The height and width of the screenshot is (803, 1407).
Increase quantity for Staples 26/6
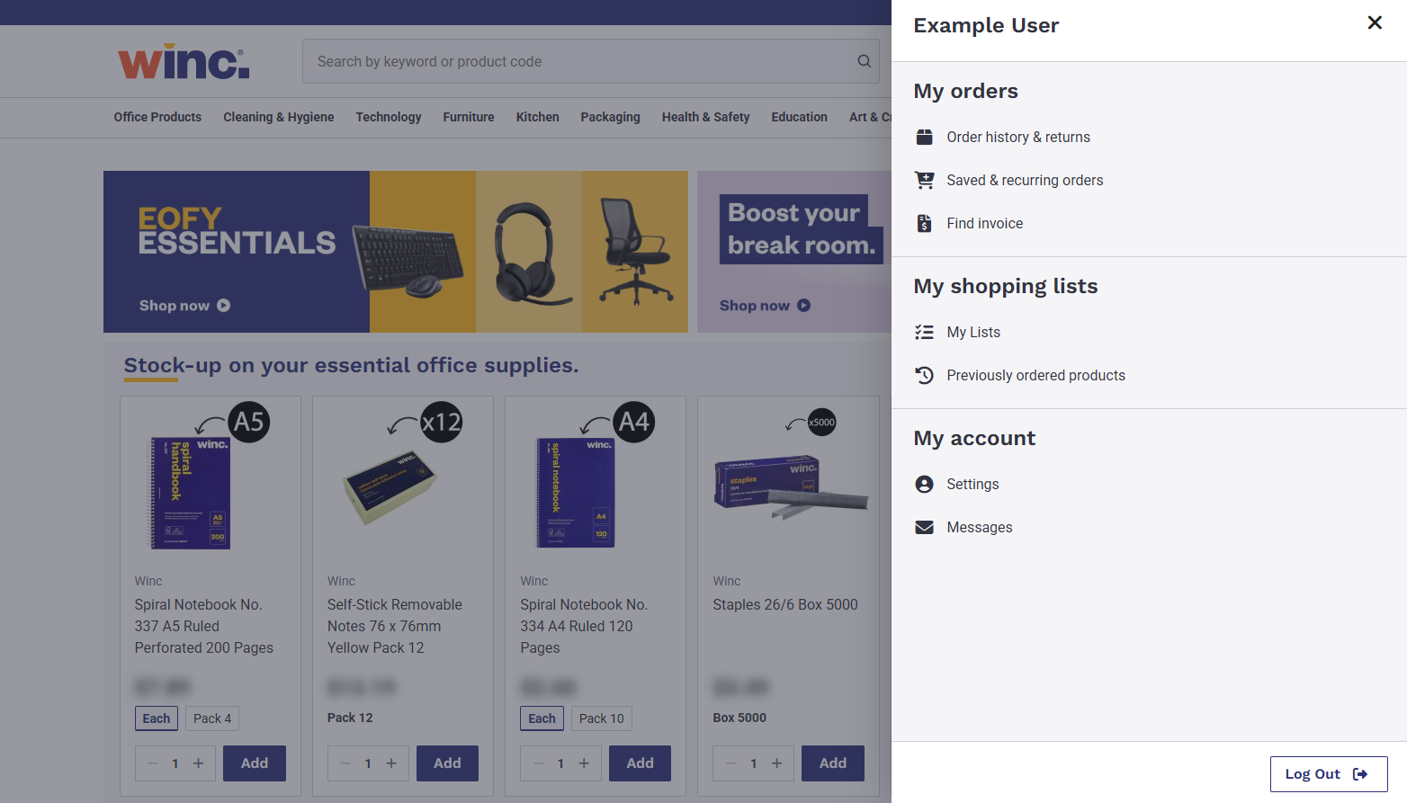pyautogui.click(x=776, y=763)
